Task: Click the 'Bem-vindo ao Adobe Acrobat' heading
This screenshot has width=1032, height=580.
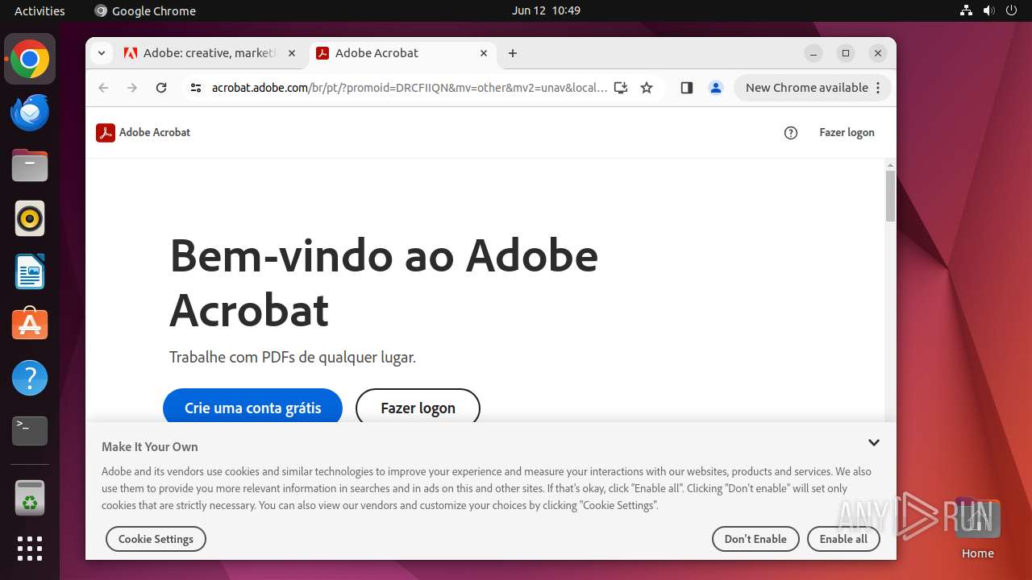Action: tap(384, 283)
